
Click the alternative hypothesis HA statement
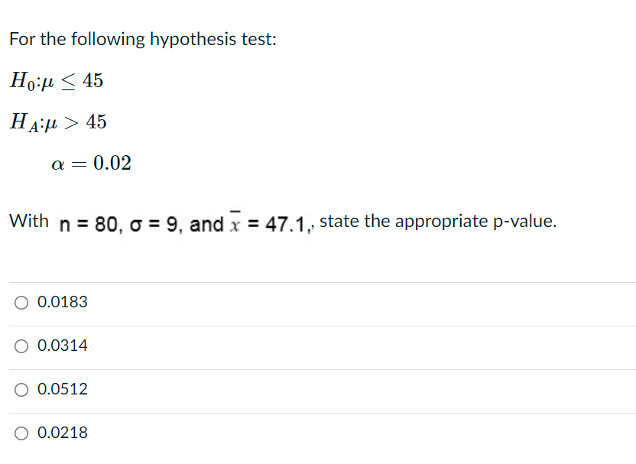click(58, 121)
